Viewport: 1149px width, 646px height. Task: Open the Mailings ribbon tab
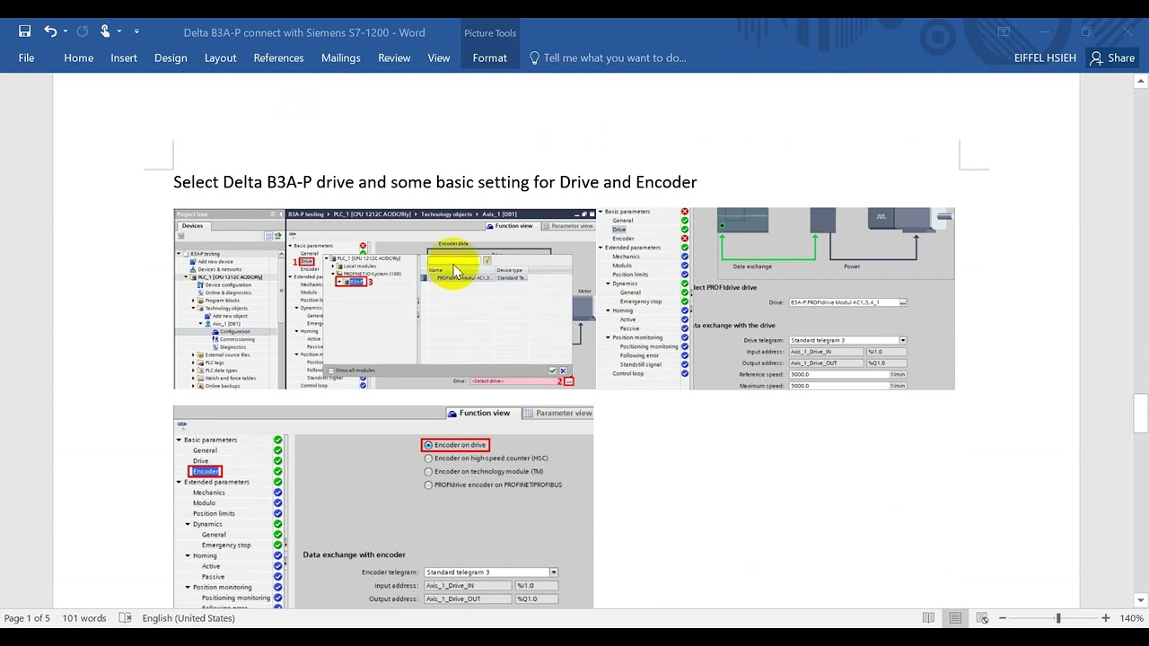pyautogui.click(x=340, y=57)
